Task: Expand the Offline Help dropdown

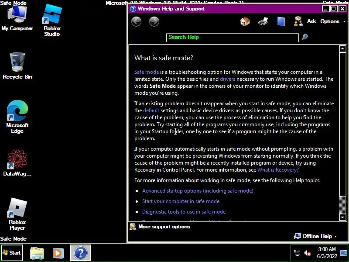Action: [315, 236]
